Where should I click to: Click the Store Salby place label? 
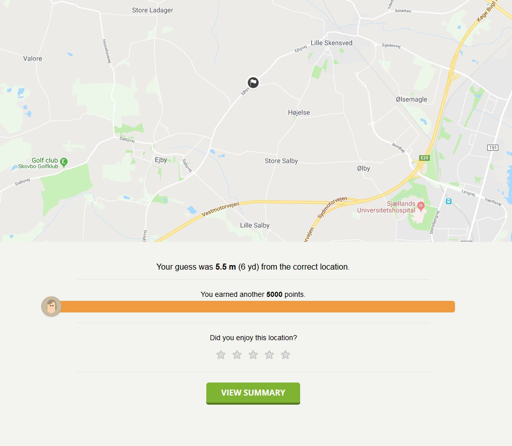281,161
